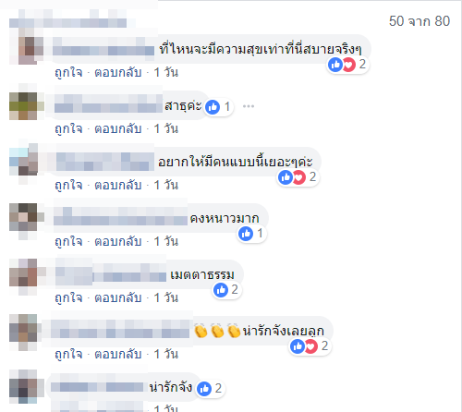Click the like icon beside สาธุค่ะ

pos(213,107)
